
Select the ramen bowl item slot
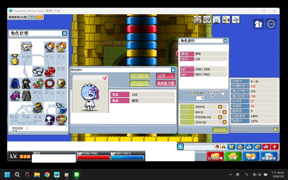click(61, 119)
